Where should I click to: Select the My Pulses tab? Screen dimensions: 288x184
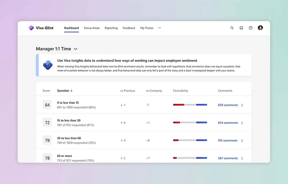point(147,28)
